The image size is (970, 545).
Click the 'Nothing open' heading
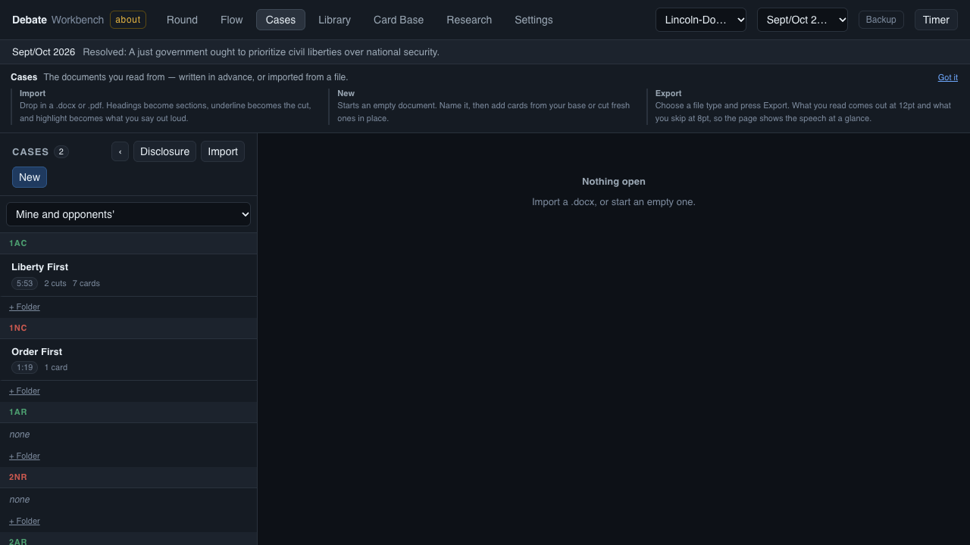[614, 182]
